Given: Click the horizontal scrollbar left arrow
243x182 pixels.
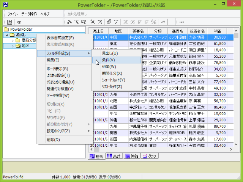Looking at the screenshot, I should (92, 149).
